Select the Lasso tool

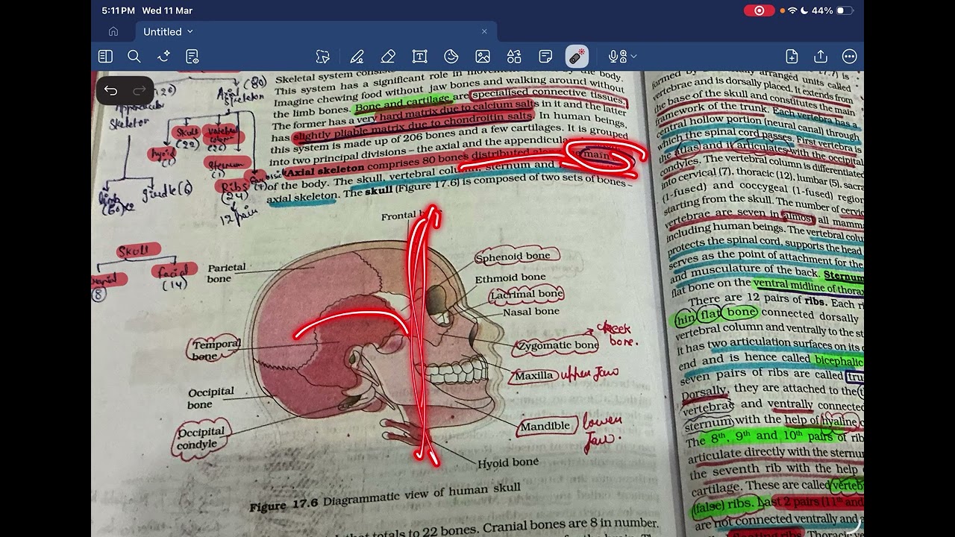322,57
